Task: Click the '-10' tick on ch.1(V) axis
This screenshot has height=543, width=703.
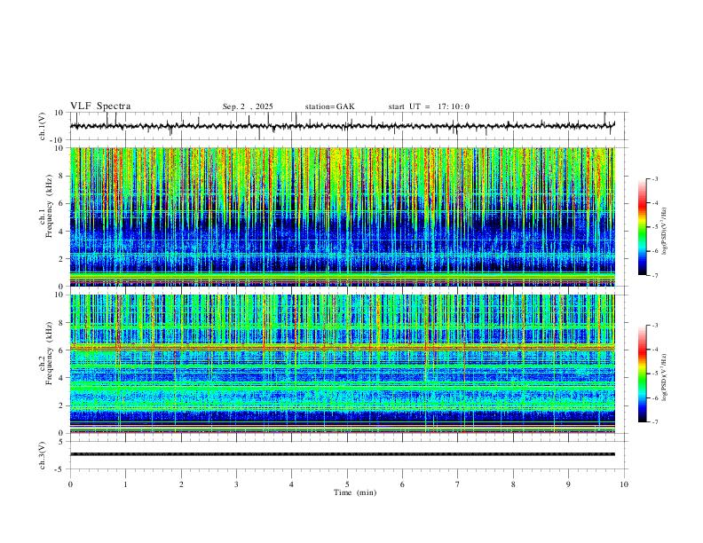Action: pyautogui.click(x=57, y=140)
